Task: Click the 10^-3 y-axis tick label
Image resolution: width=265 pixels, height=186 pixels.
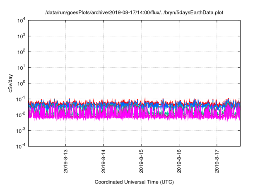Action: click(21, 131)
